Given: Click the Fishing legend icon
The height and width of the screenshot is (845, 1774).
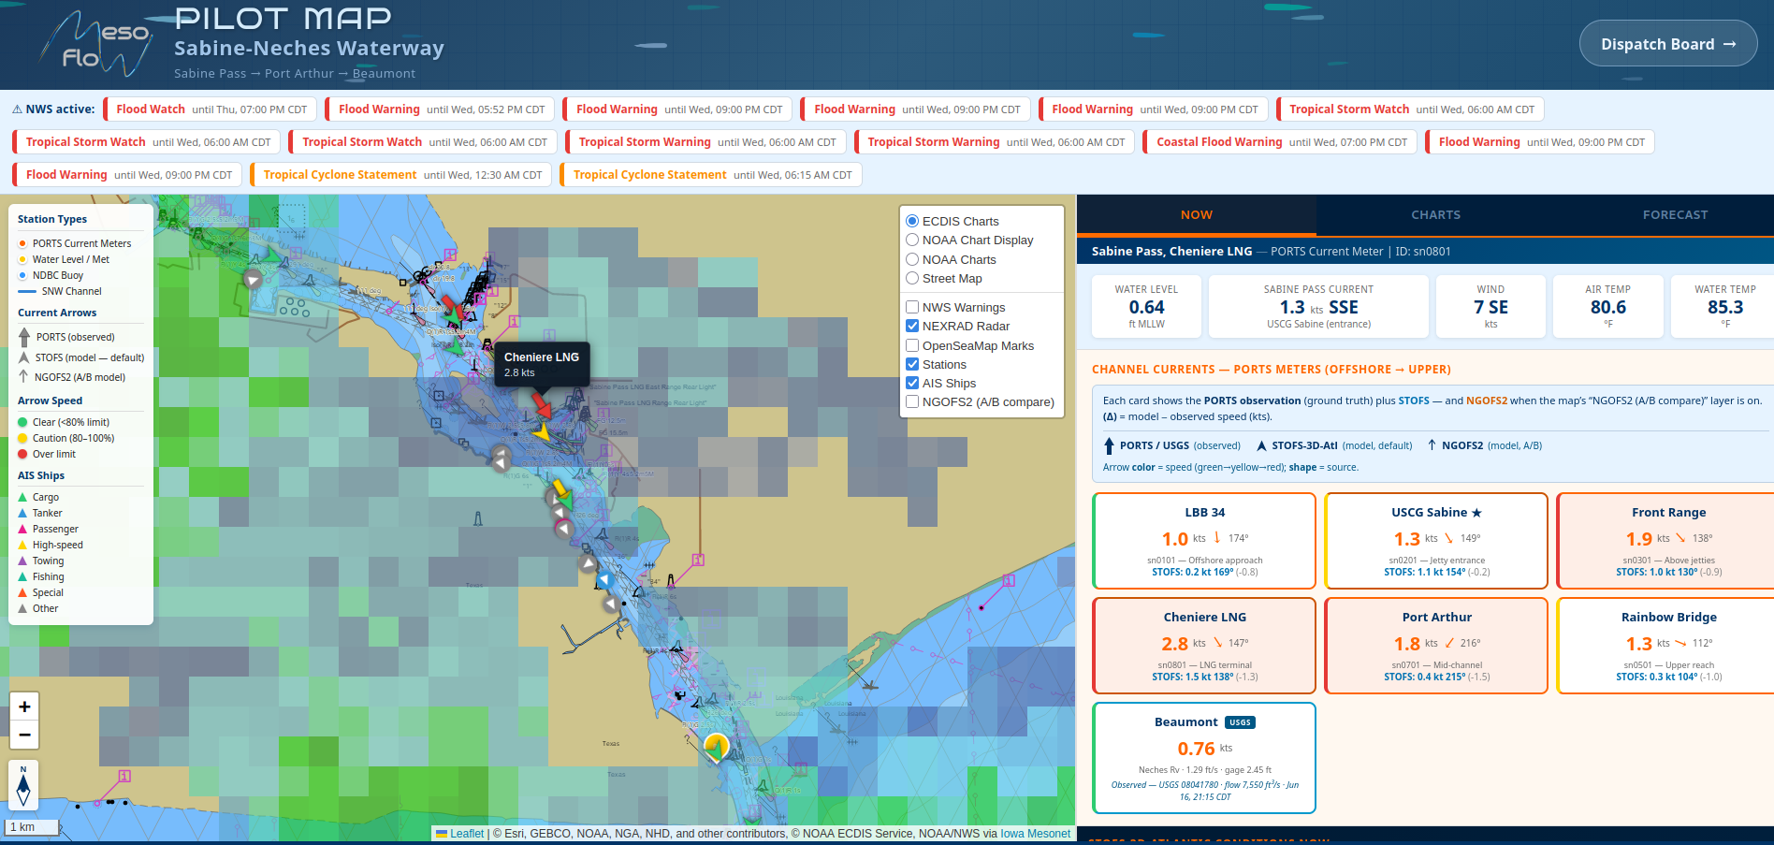Looking at the screenshot, I should [22, 576].
